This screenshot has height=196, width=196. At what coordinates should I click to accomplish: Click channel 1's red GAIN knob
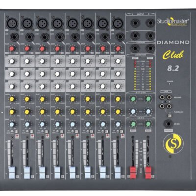(x=12, y=49)
